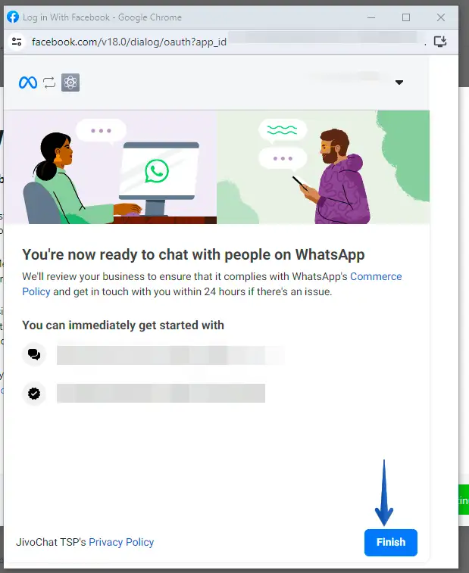Screen dimensions: 469x573
Task: Maximize the Log in With Facebook window
Action: click(405, 17)
